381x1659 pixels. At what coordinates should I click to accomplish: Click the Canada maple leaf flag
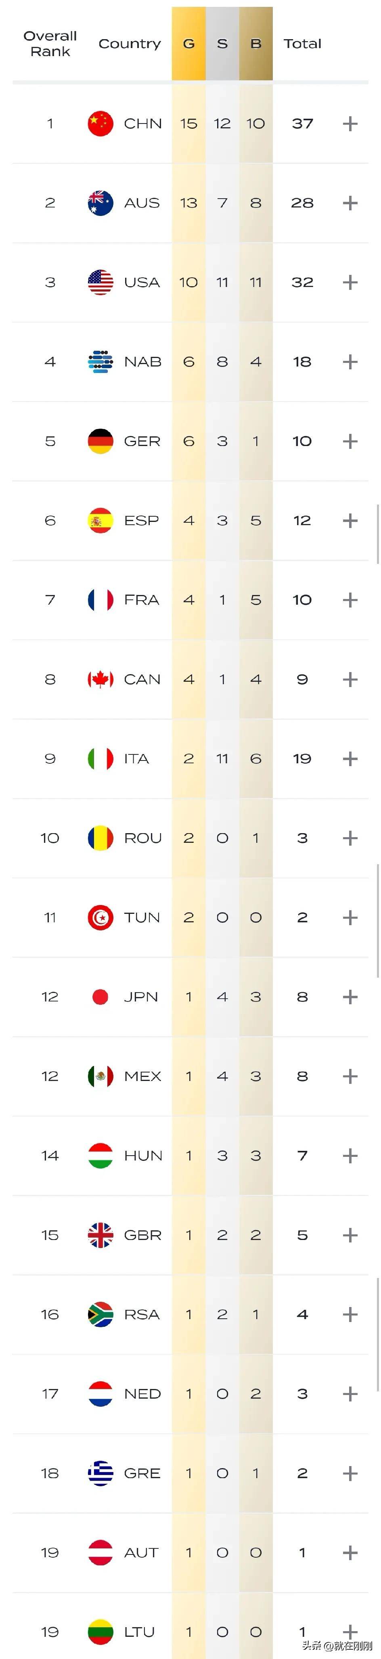(x=100, y=679)
